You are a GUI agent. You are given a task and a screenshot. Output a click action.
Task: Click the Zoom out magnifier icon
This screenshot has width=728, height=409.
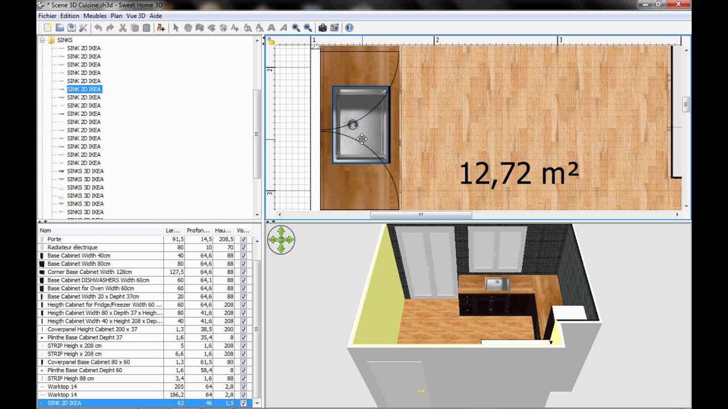308,28
